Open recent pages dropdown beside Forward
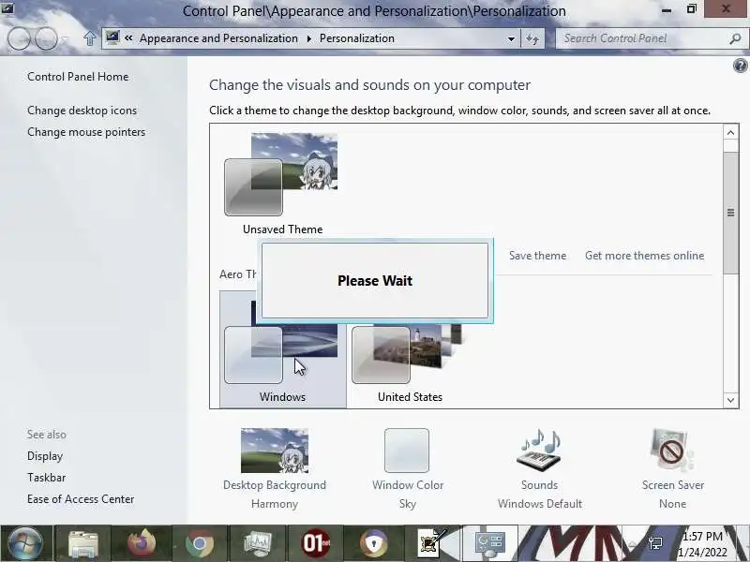 66,38
